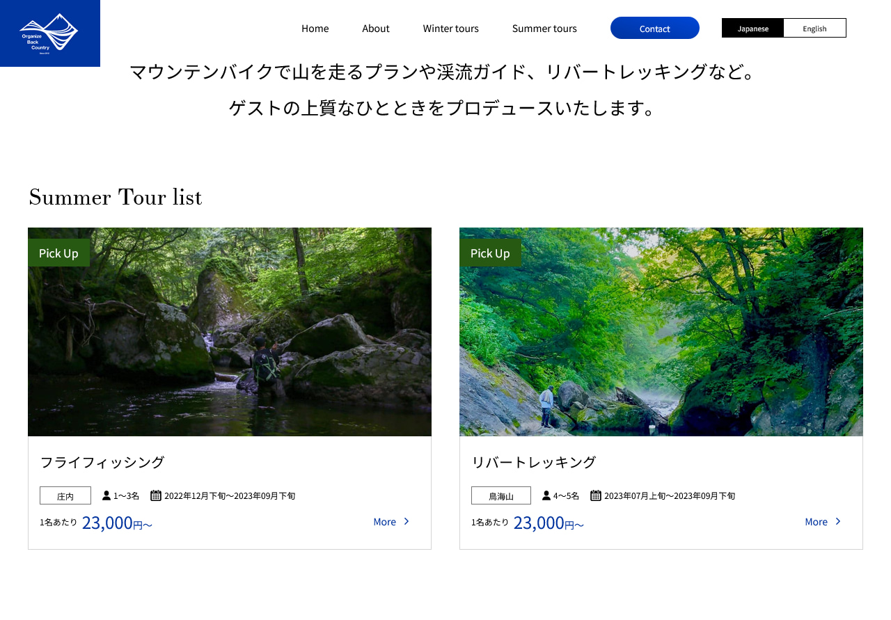This screenshot has width=891, height=620.
Task: Click the More chevron arrow on river trekking card
Action: tap(839, 521)
